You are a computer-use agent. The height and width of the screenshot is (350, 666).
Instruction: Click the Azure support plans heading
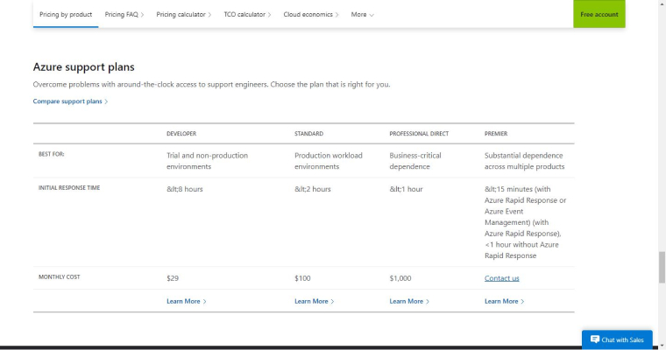click(83, 67)
